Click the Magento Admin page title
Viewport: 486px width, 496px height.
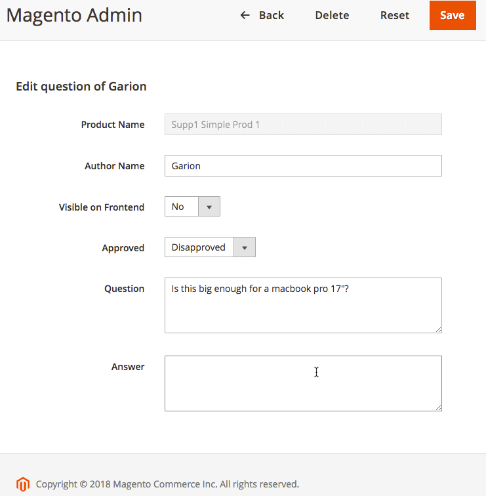coord(74,15)
